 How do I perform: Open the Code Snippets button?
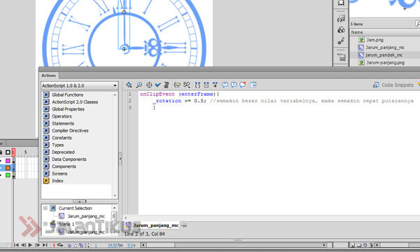tap(393, 85)
